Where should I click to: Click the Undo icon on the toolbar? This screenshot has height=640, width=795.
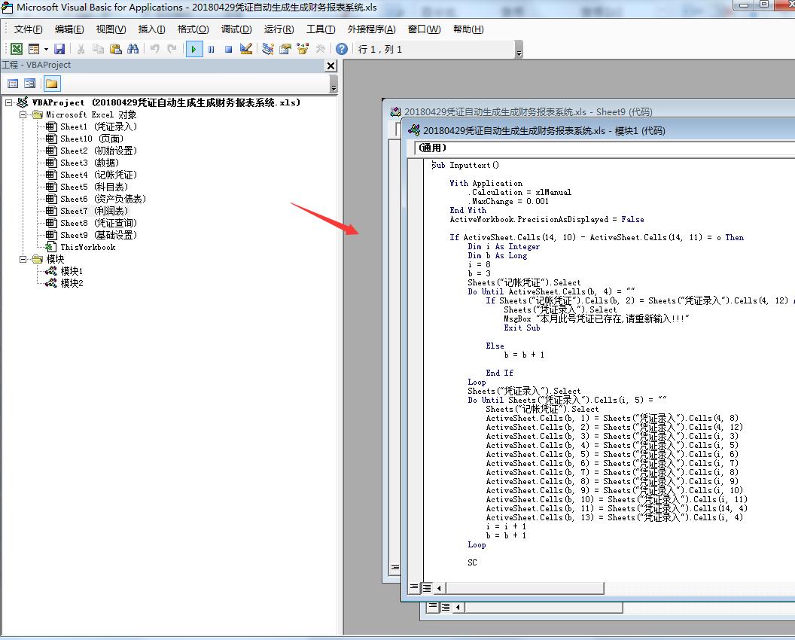click(154, 48)
